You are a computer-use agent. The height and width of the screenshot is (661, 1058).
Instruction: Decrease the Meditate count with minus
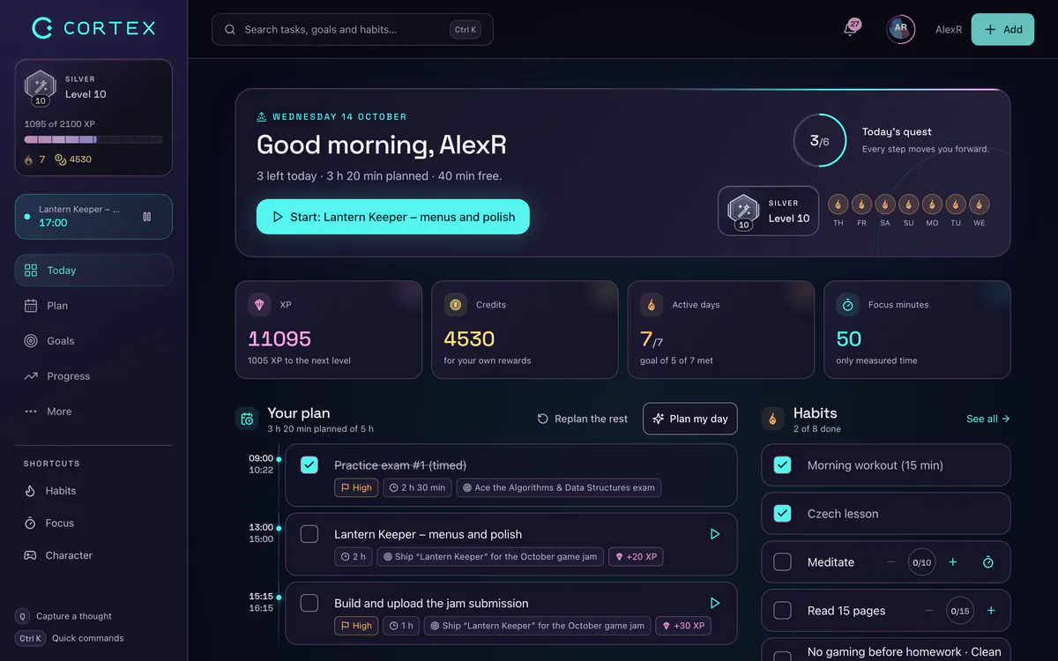891,562
